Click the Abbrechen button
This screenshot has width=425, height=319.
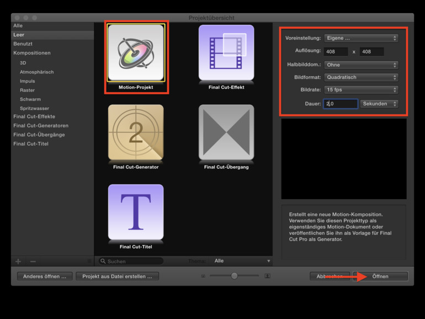[330, 277]
